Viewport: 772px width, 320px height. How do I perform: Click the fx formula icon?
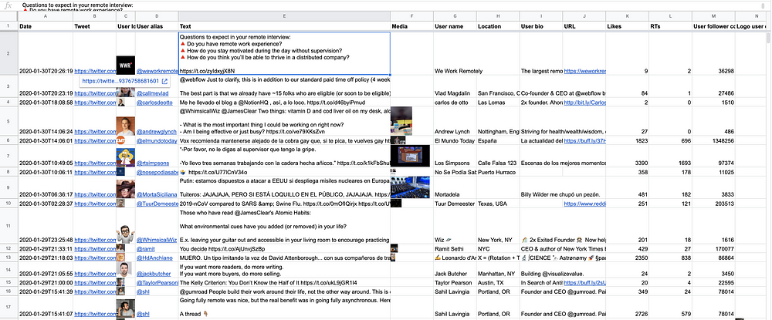coord(8,5)
